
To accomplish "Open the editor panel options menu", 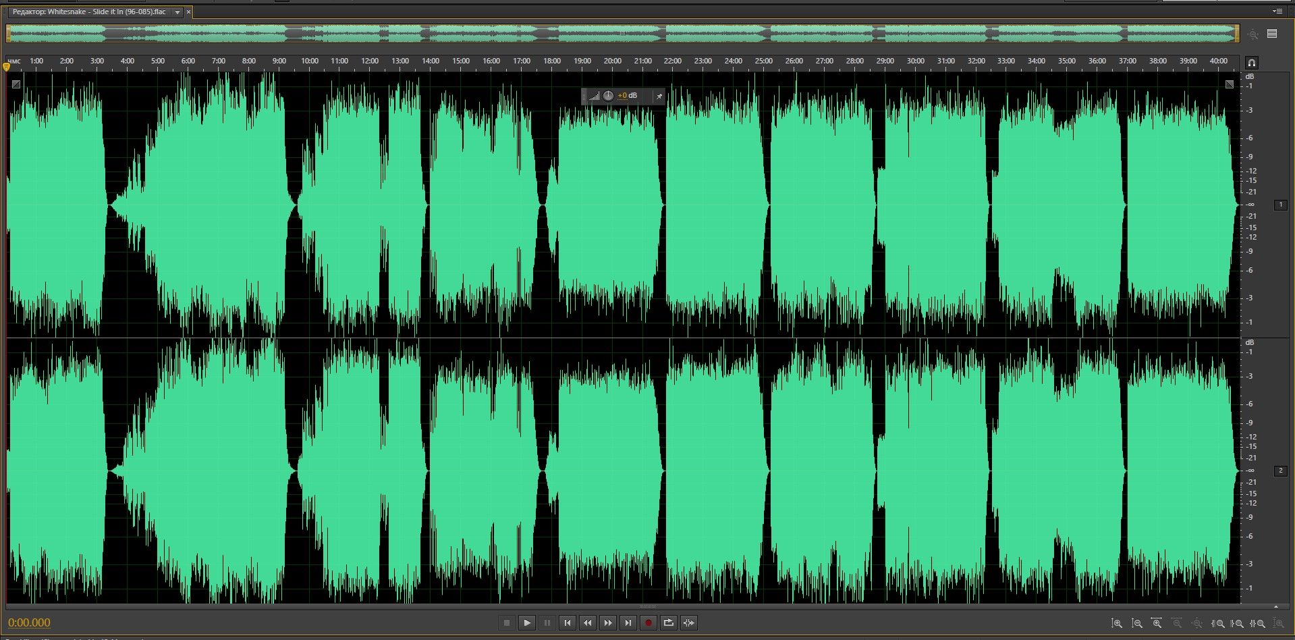I will [x=1277, y=11].
